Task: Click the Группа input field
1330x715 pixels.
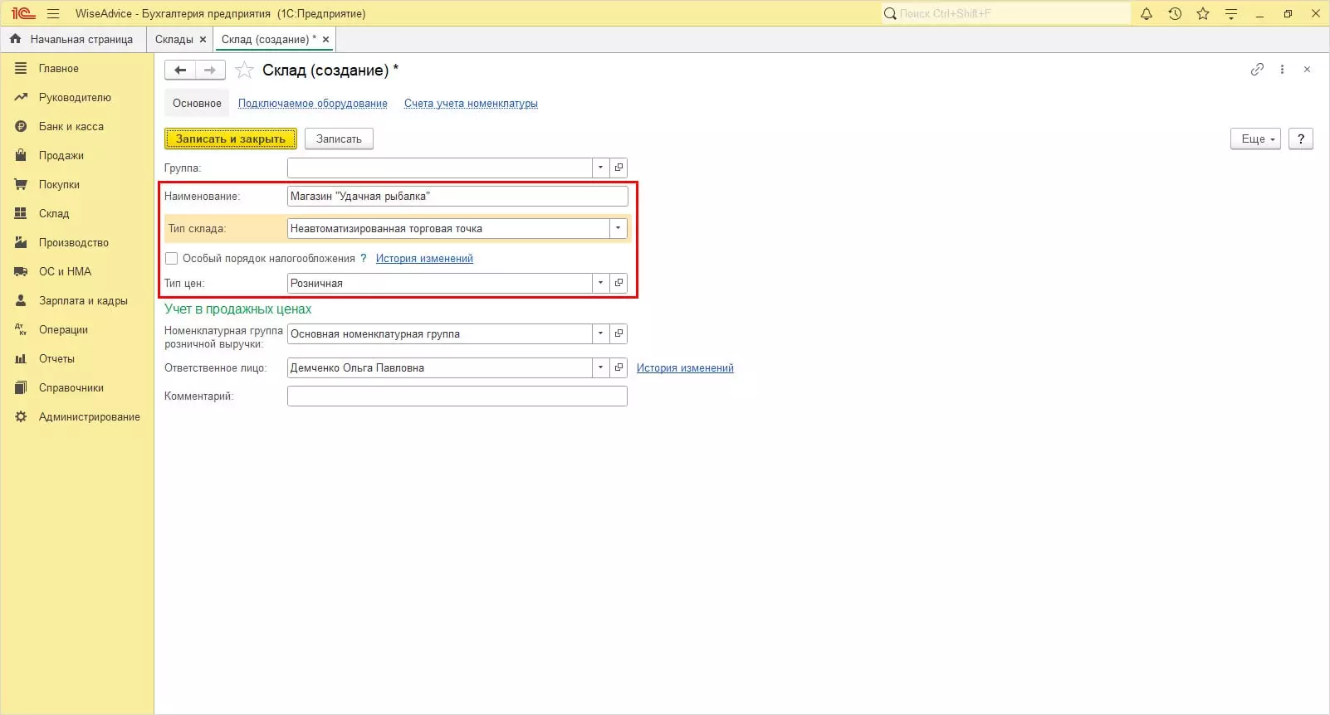Action: tap(440, 168)
